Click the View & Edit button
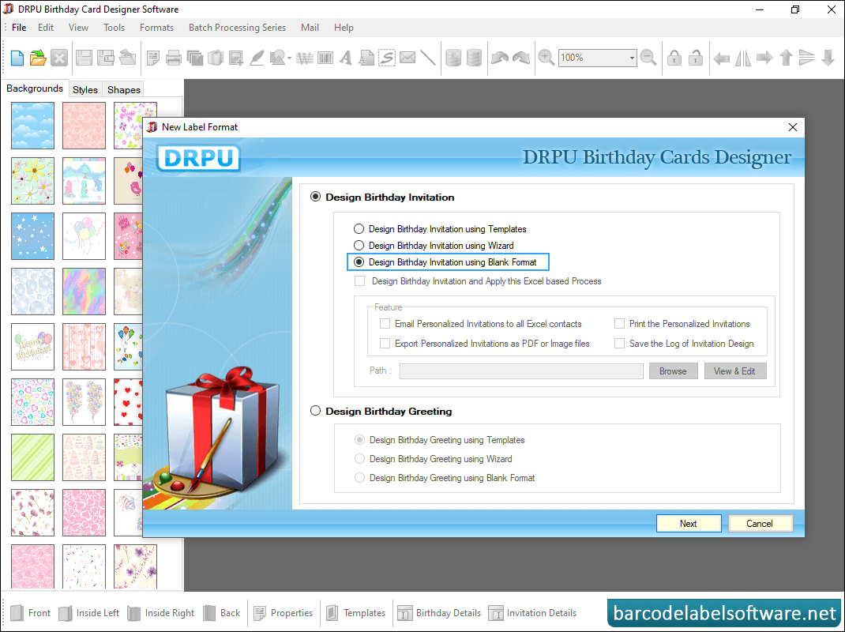The width and height of the screenshot is (845, 632). [735, 371]
